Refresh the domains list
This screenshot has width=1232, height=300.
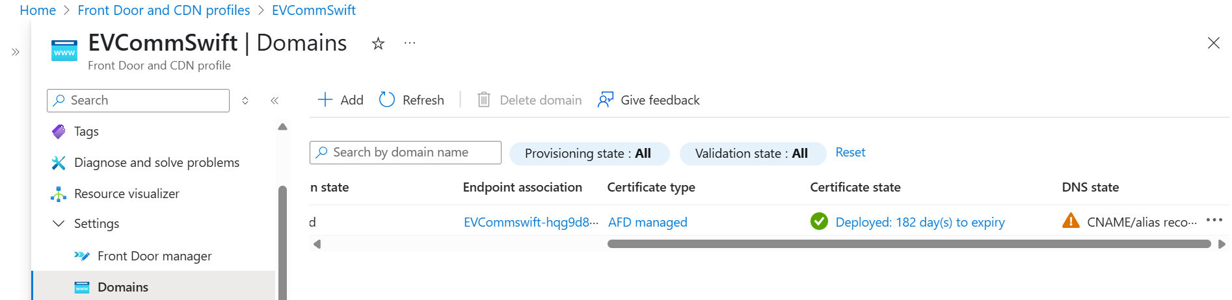coord(412,100)
